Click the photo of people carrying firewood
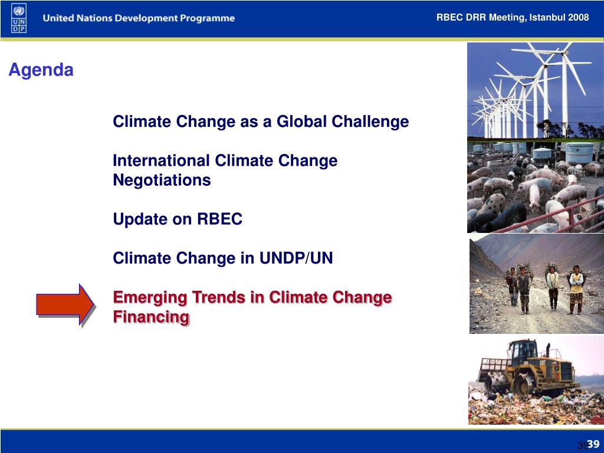 [537, 284]
